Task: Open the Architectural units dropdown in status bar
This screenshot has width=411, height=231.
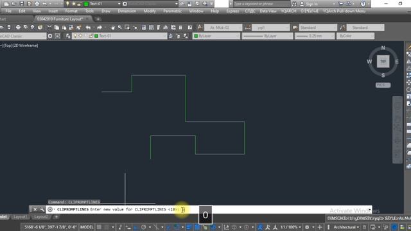Action: [x=346, y=227]
